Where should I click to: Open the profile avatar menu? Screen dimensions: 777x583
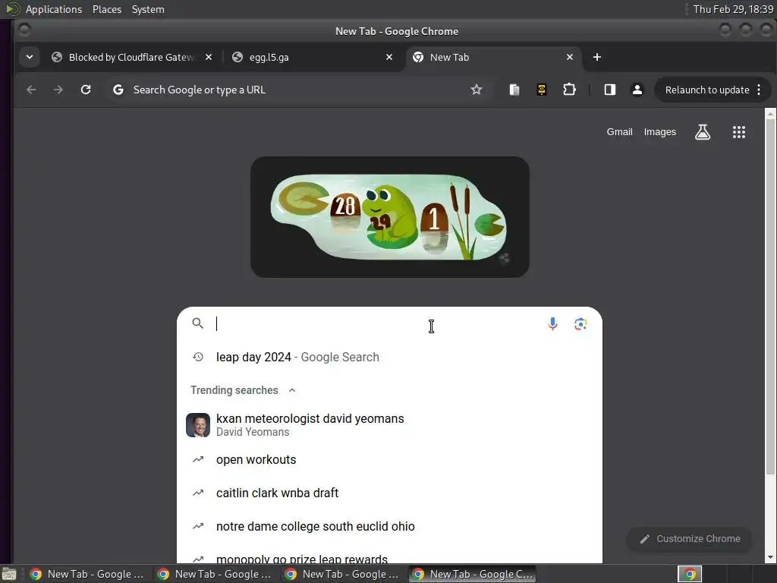point(637,90)
